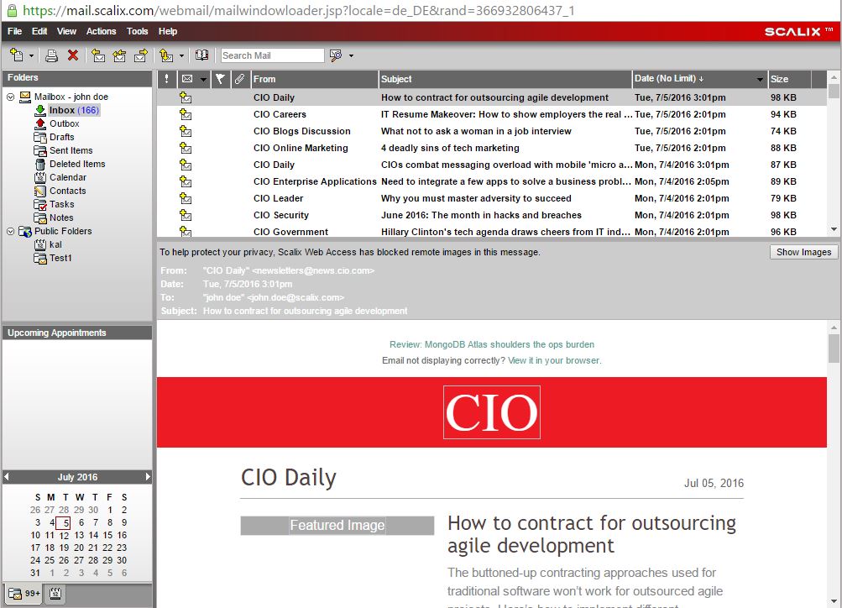Select the CIO Online Marketing message
This screenshot has height=608, width=842.
pyautogui.click(x=491, y=148)
